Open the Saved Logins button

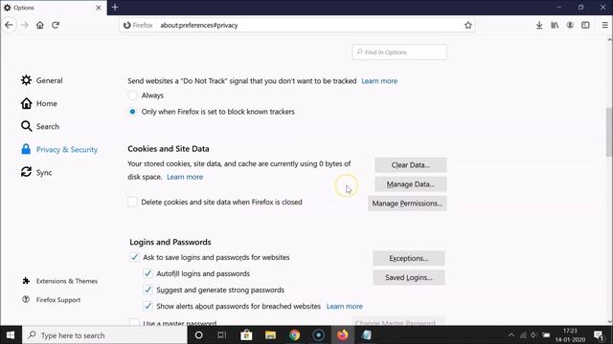pos(409,277)
